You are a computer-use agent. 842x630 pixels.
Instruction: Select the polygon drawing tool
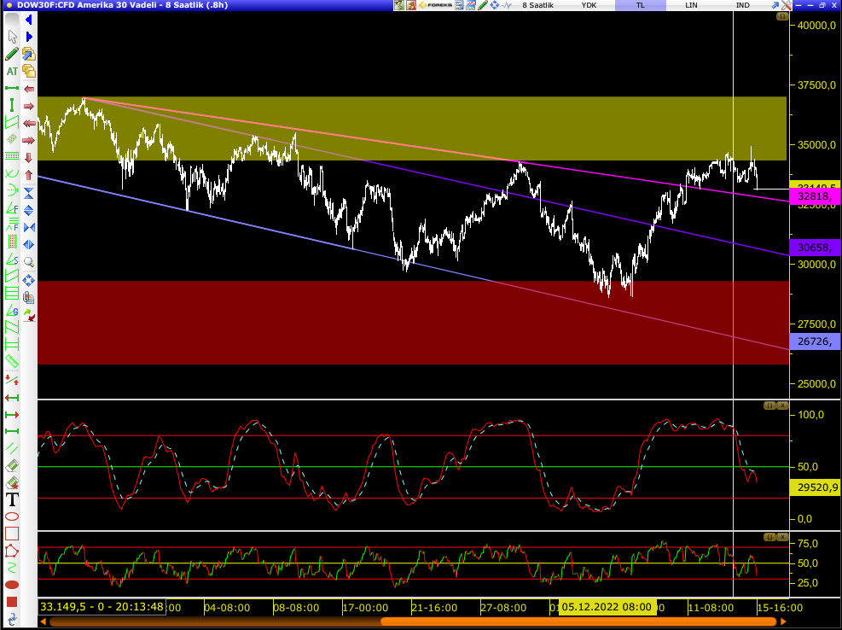pos(12,551)
